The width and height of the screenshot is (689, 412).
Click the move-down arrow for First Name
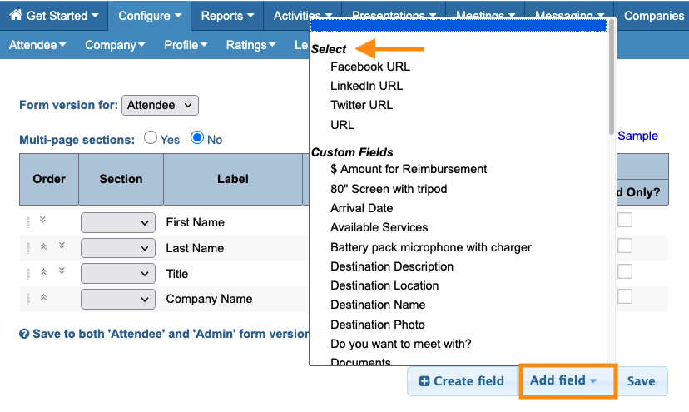pos(42,221)
